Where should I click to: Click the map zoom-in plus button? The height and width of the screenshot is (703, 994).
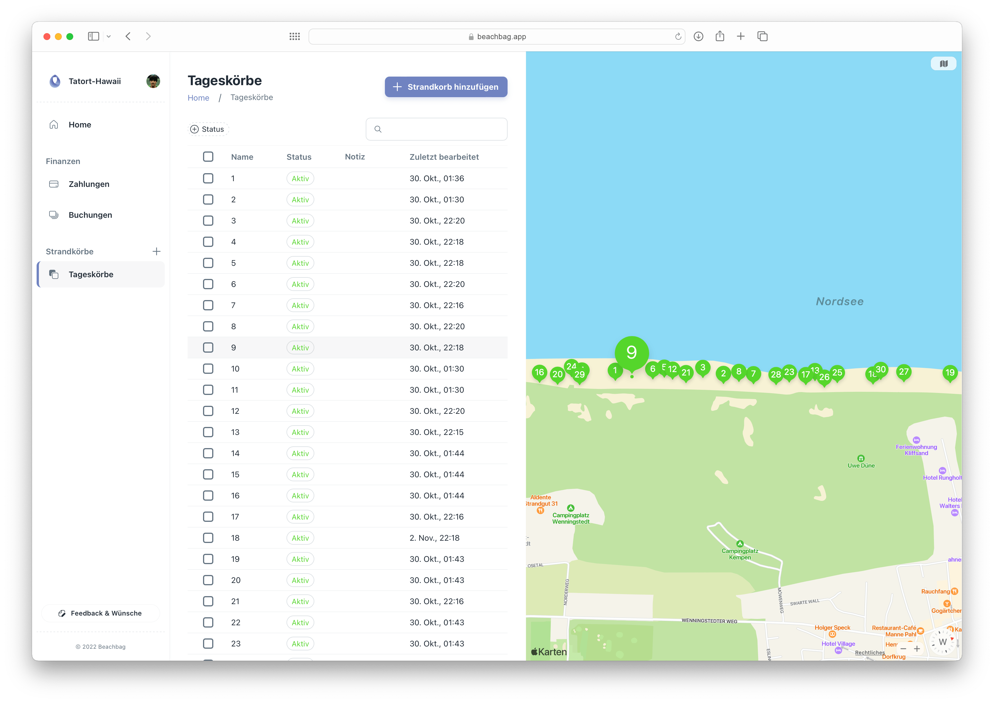(917, 648)
